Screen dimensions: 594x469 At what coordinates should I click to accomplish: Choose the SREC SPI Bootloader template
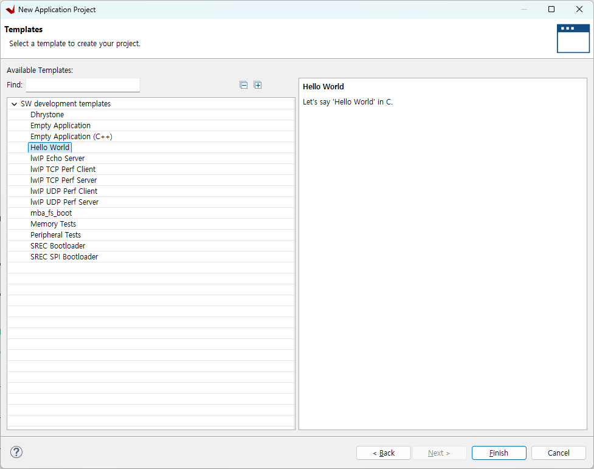(x=64, y=257)
